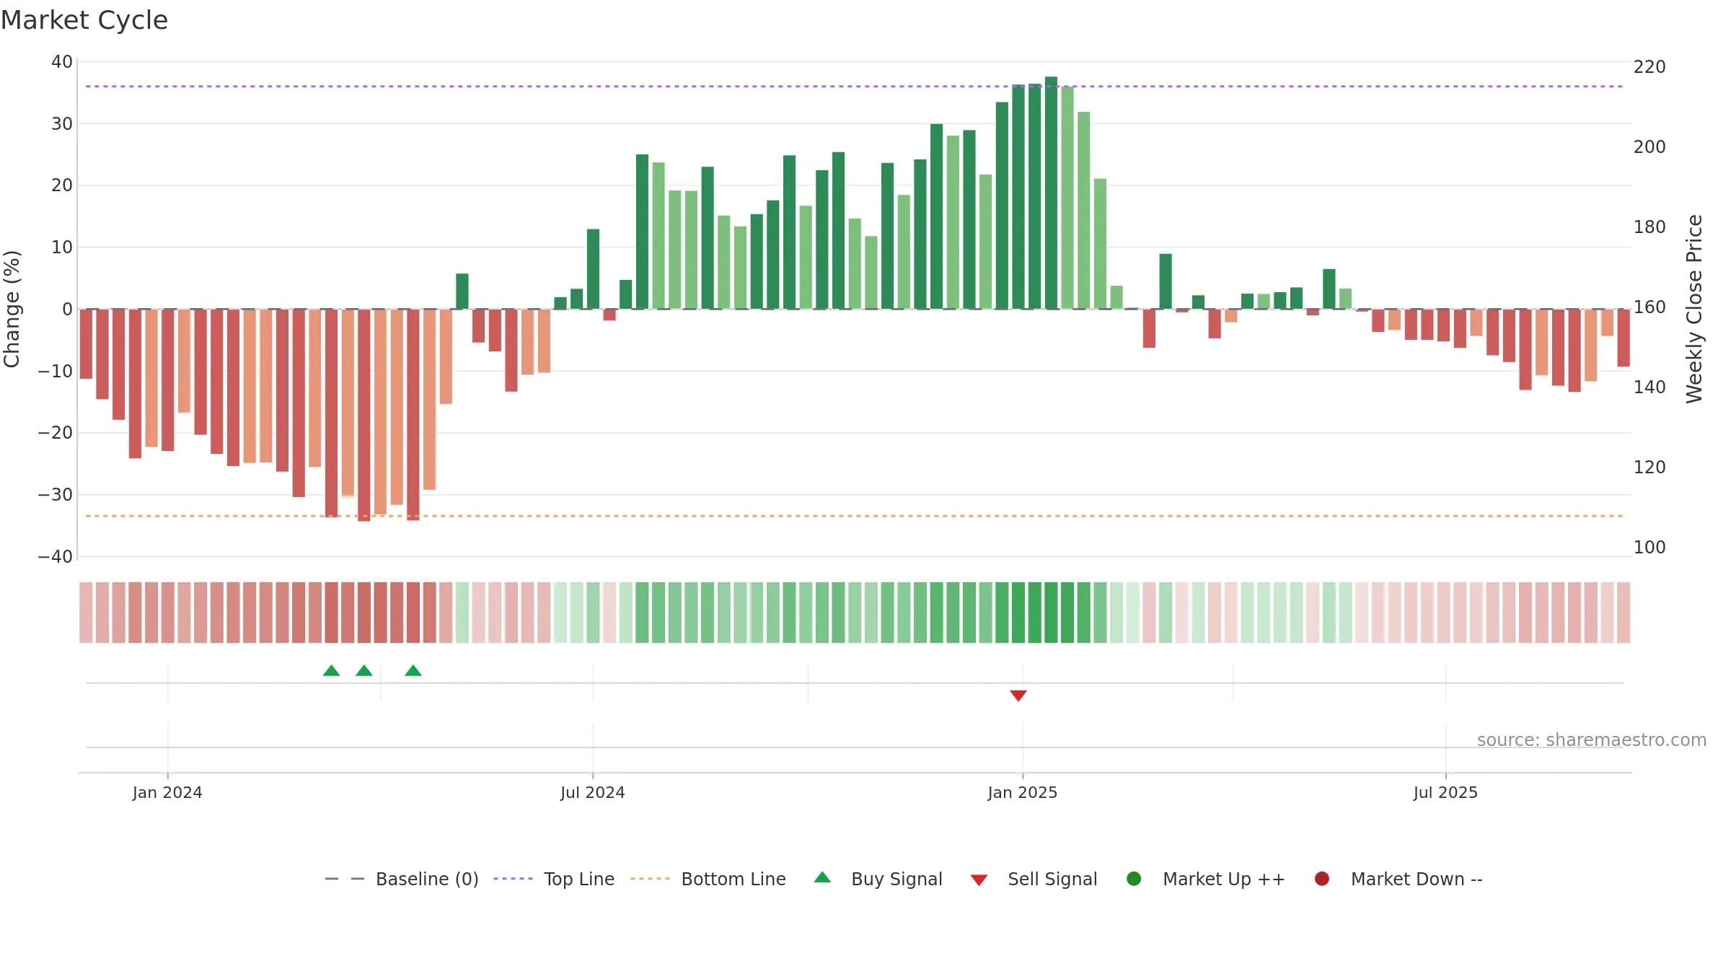Click the Weekly Close Price axis title
Image resolution: width=1731 pixels, height=974 pixels.
(1694, 309)
